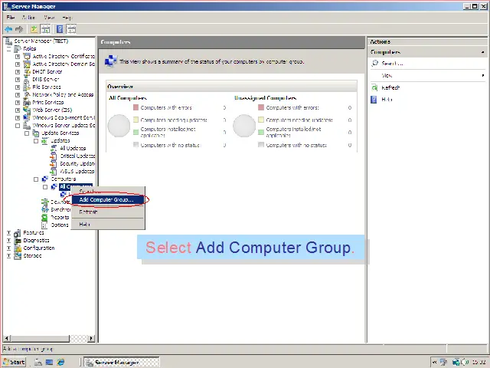Open the View menu in menu bar
490x368 pixels.
point(49,18)
